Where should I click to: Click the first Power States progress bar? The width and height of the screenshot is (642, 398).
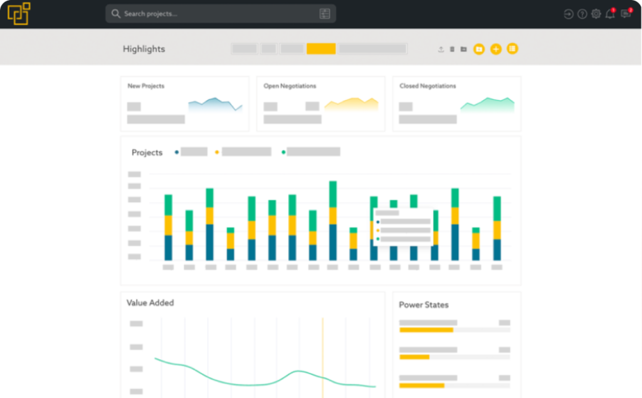click(x=455, y=330)
